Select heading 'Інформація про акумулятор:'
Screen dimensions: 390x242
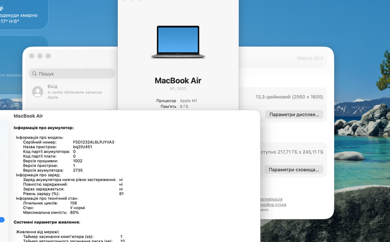(x=43, y=128)
